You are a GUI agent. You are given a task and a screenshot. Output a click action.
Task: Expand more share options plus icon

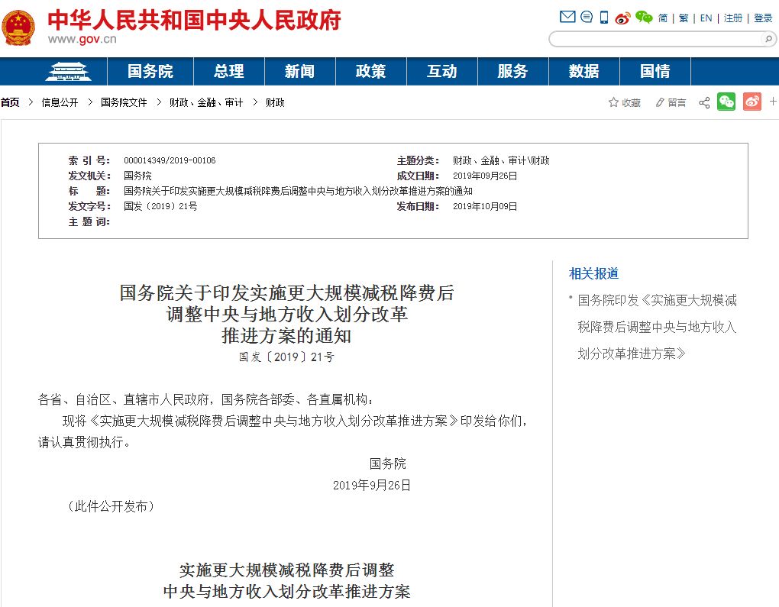(773, 102)
